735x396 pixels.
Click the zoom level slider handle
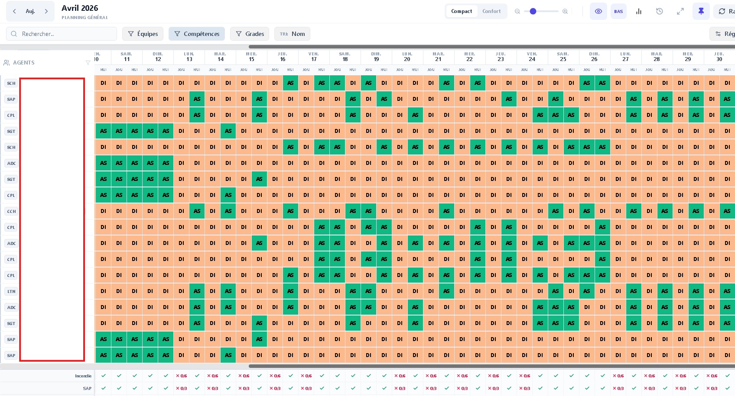533,11
